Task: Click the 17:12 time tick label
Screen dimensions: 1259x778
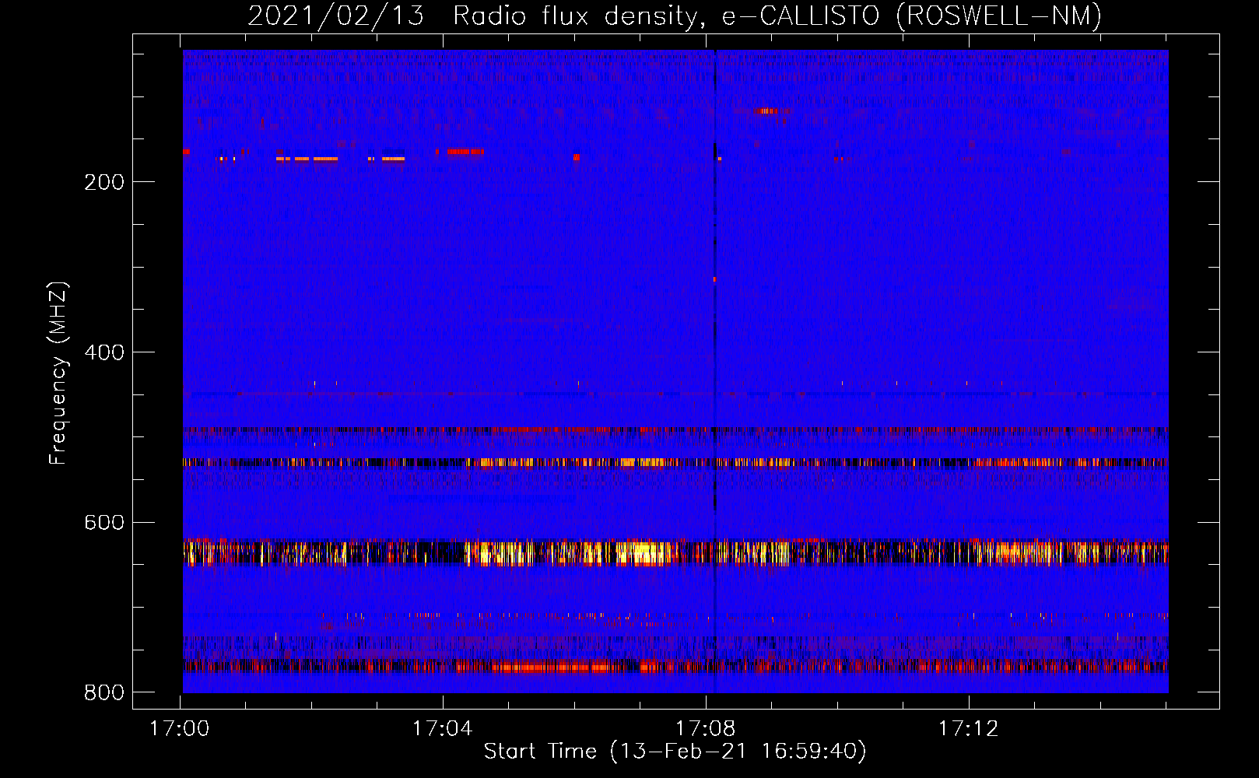Action: click(968, 729)
